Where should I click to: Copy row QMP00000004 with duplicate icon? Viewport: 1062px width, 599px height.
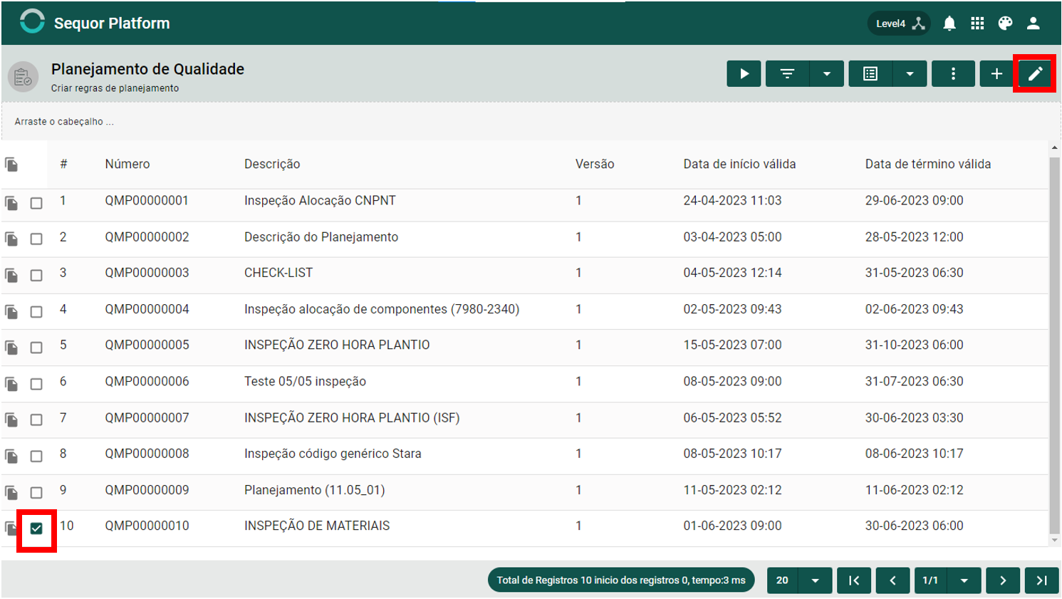[x=11, y=311]
